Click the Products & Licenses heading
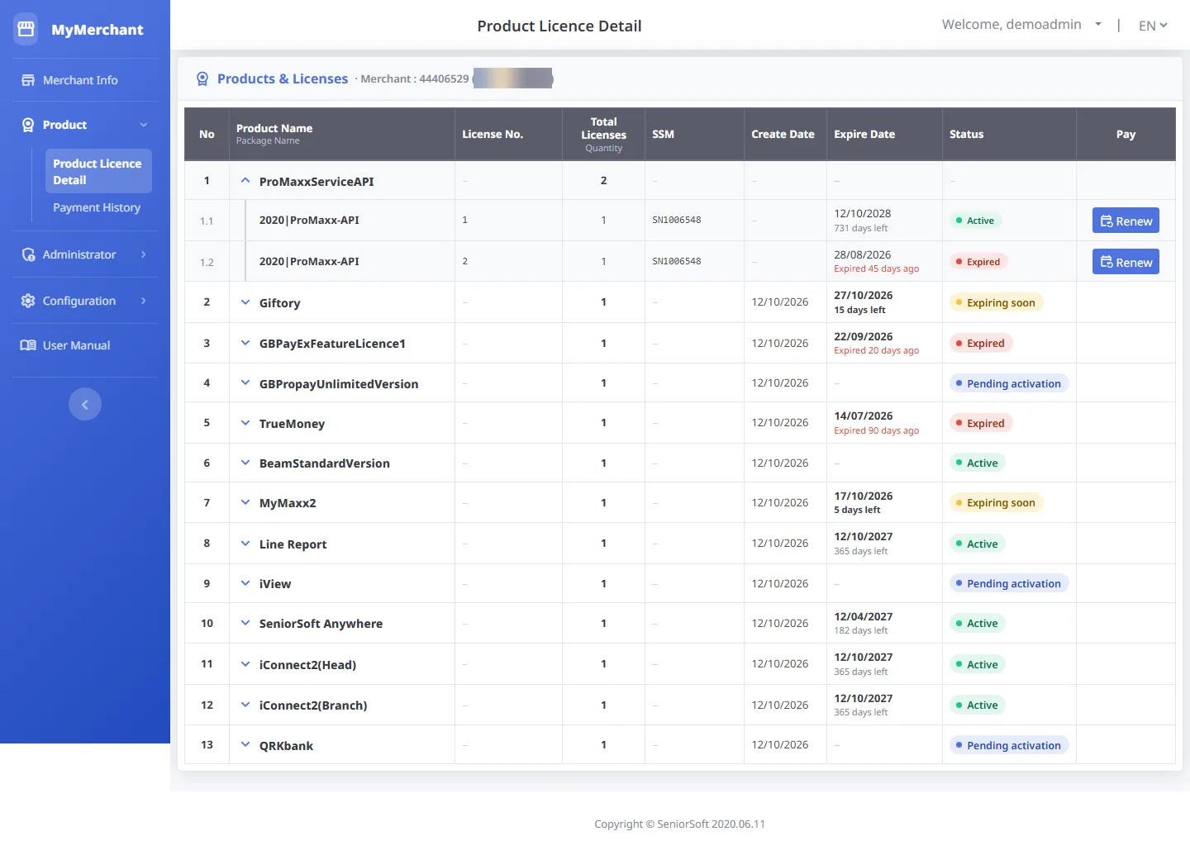1190x855 pixels. tap(283, 78)
